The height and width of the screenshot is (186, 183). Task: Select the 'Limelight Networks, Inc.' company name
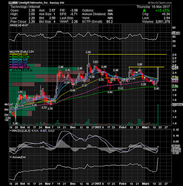point(33,3)
